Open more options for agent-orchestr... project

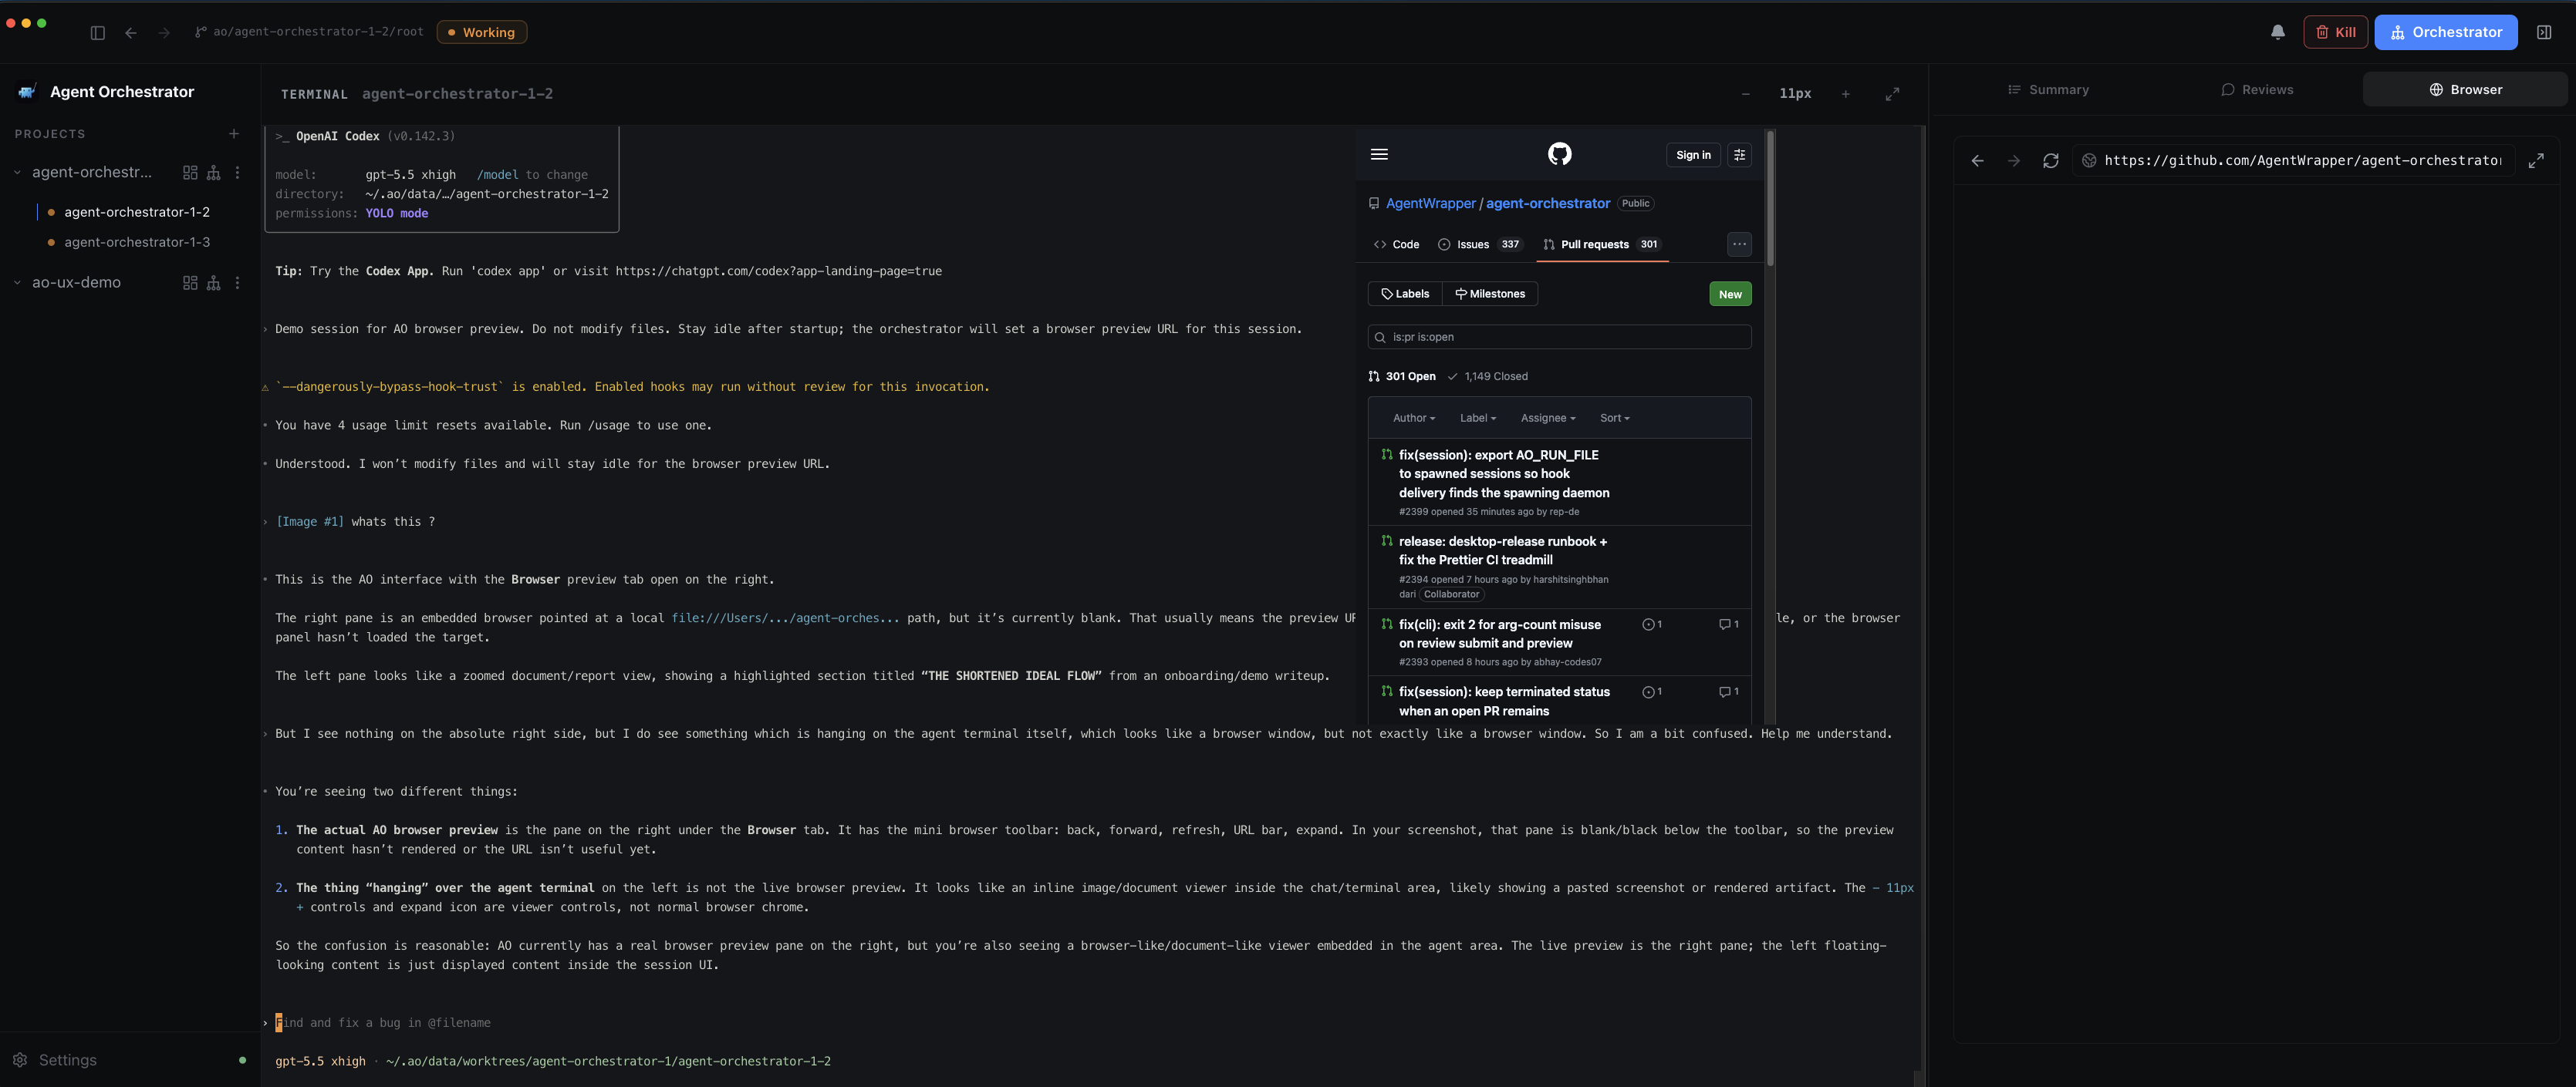click(237, 173)
